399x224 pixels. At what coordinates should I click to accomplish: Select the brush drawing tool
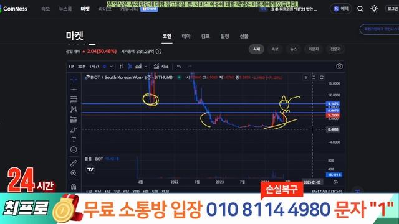(74, 130)
